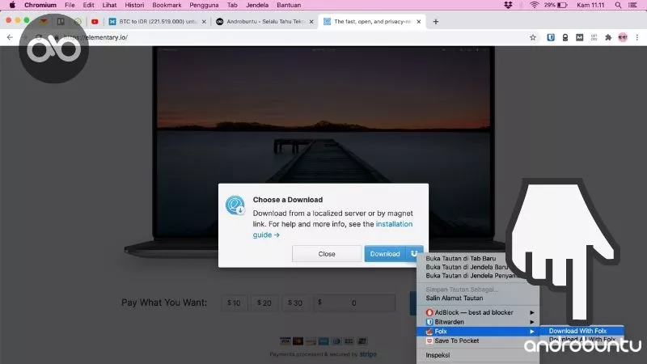Pick the $20 payment amount

tap(264, 303)
